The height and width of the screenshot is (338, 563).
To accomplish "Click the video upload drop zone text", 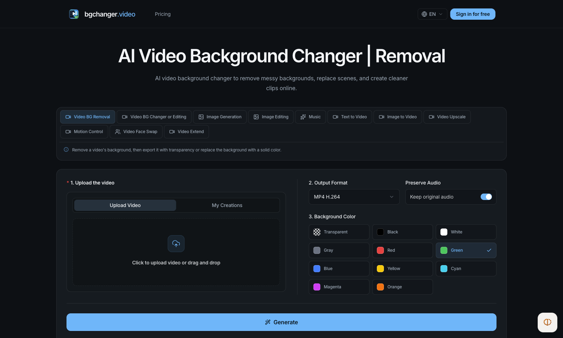I will pos(176,263).
